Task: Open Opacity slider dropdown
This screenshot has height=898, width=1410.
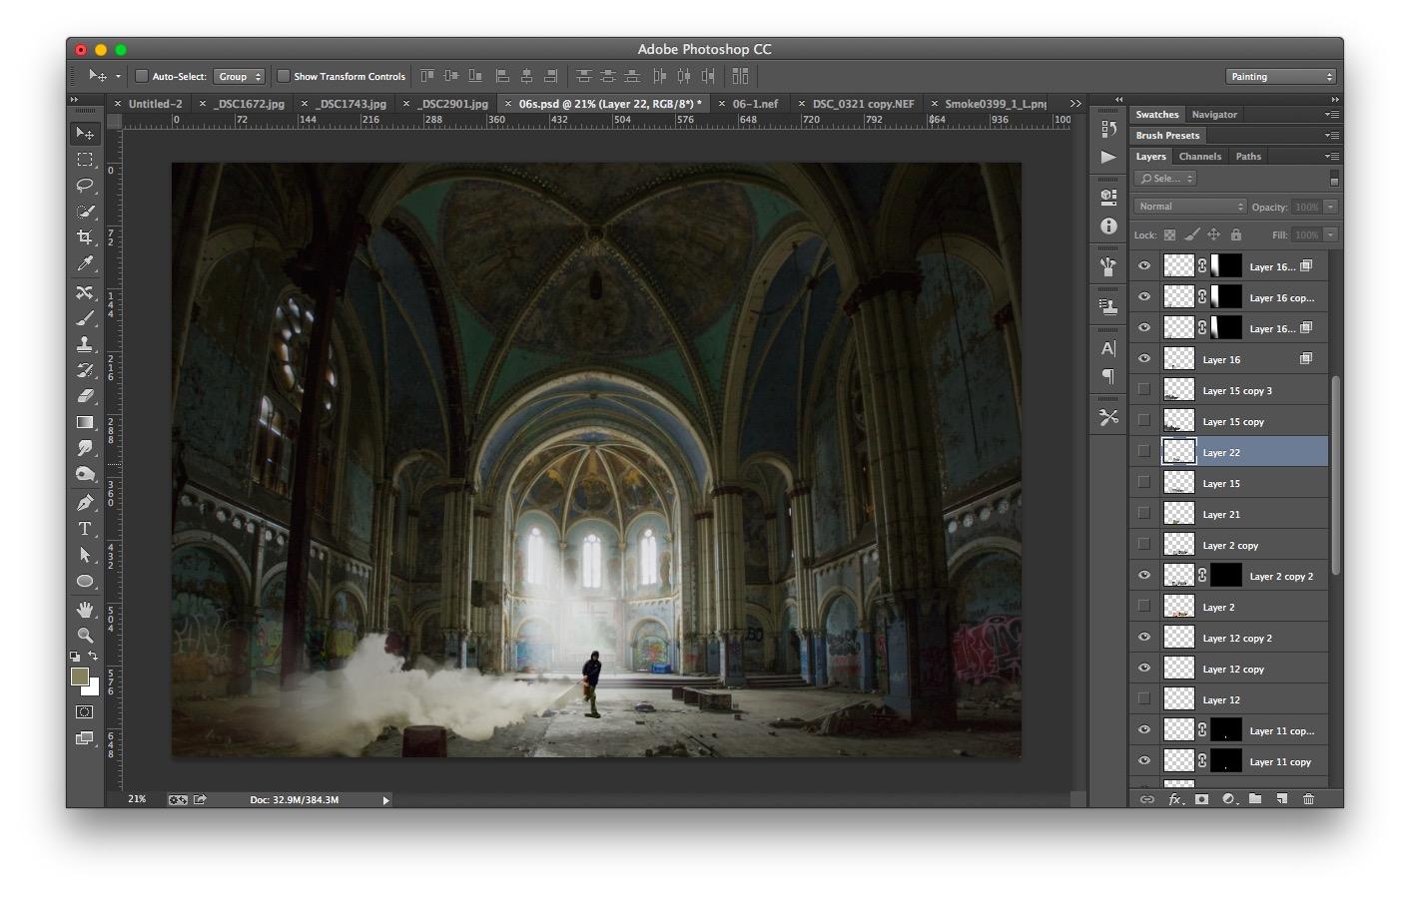Action: tap(1330, 207)
